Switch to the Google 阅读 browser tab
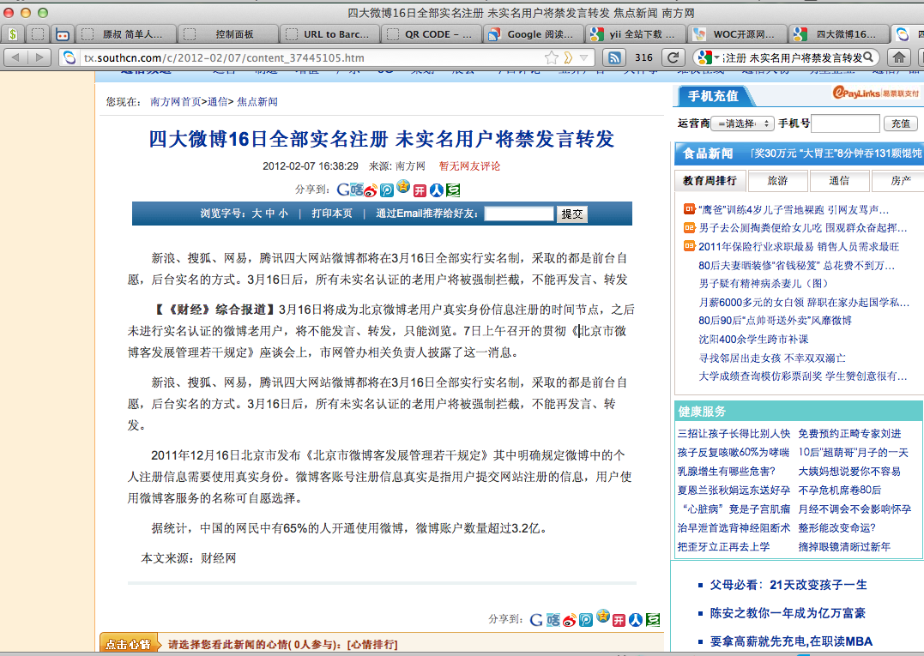The width and height of the screenshot is (924, 656). pyautogui.click(x=534, y=34)
